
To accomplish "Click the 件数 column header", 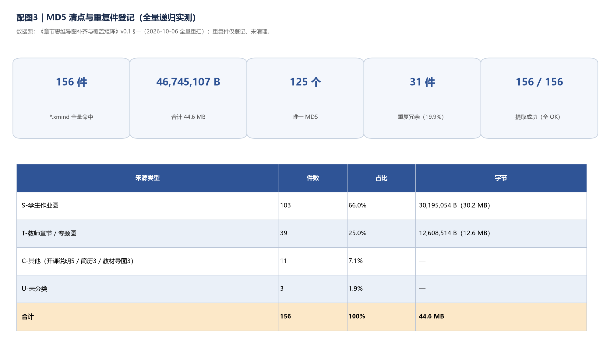I will (x=313, y=178).
